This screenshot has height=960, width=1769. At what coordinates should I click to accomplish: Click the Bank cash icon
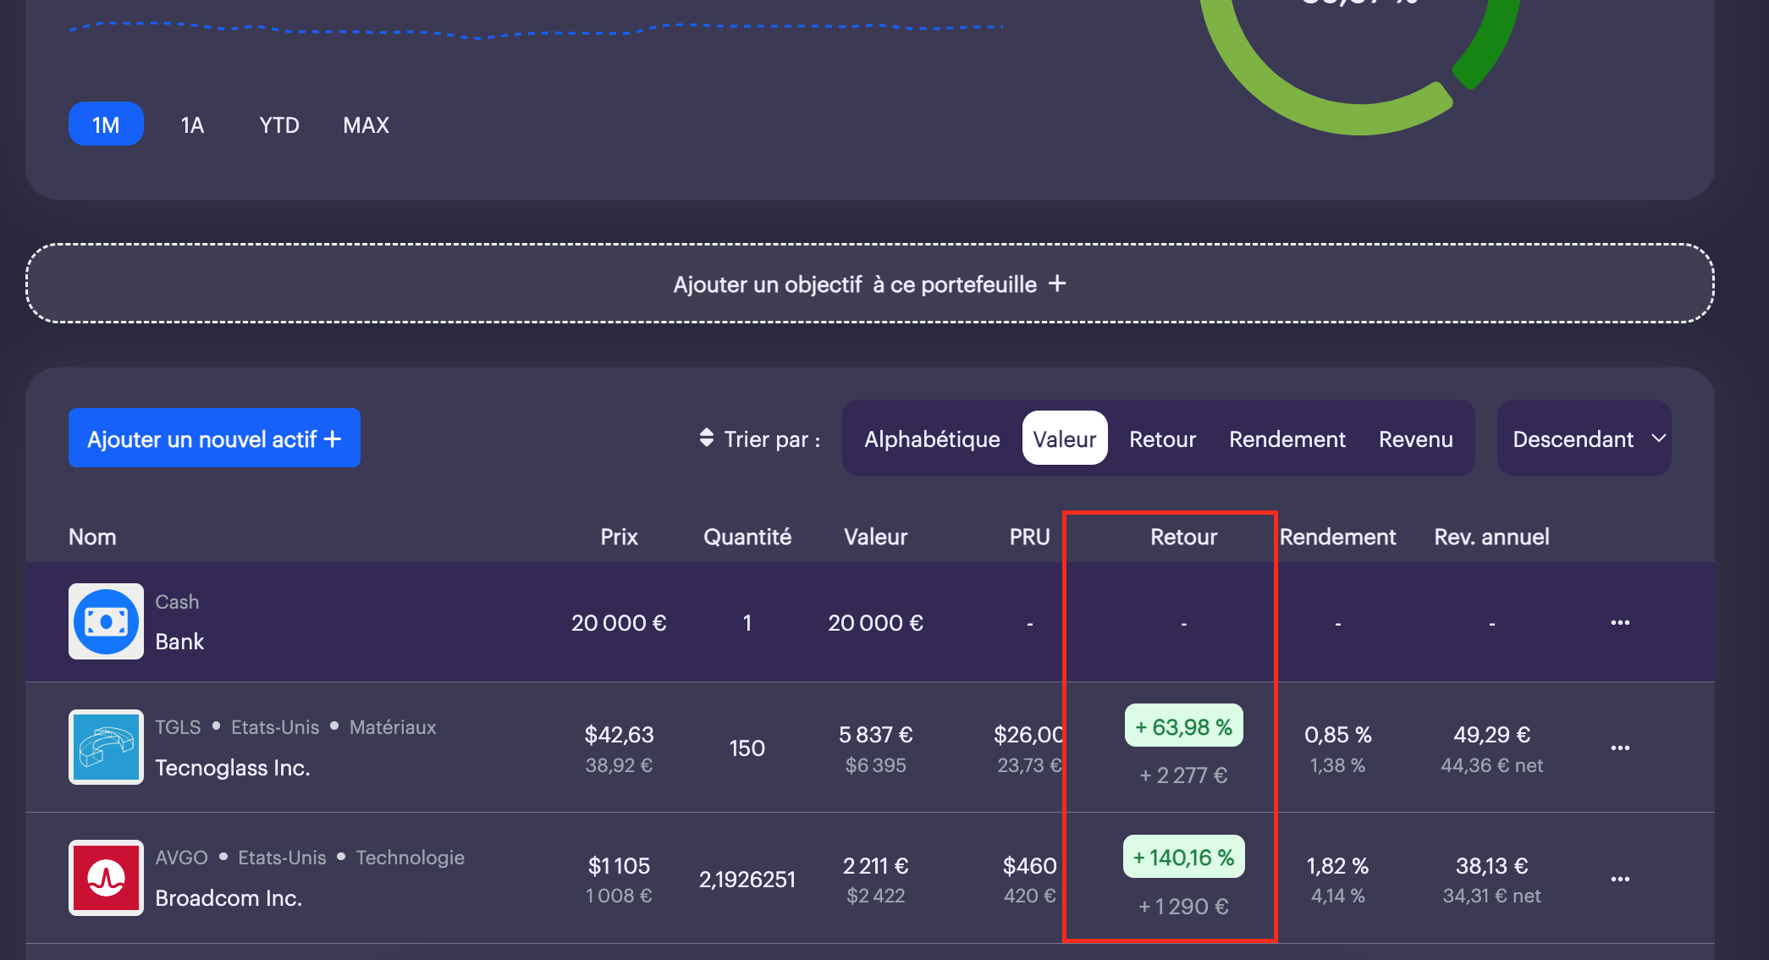(x=106, y=621)
